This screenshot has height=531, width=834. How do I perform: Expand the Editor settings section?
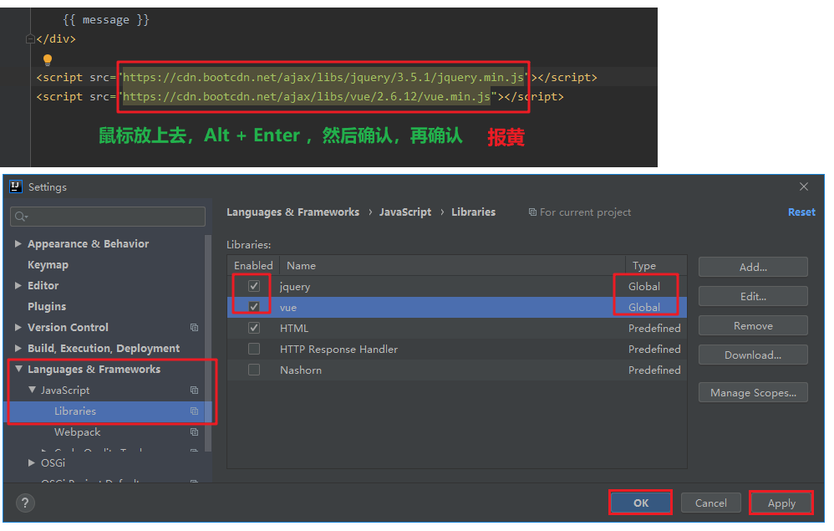(x=18, y=286)
